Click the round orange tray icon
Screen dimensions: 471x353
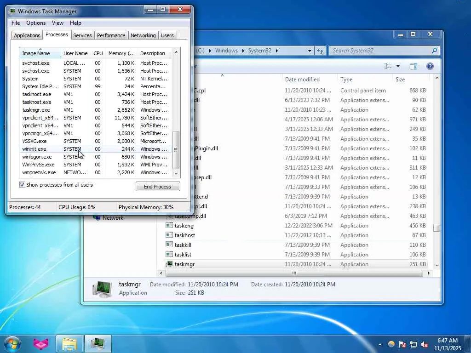tap(391, 344)
